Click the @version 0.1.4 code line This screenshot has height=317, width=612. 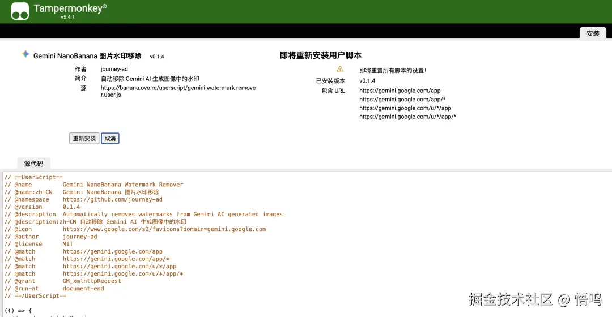point(42,207)
